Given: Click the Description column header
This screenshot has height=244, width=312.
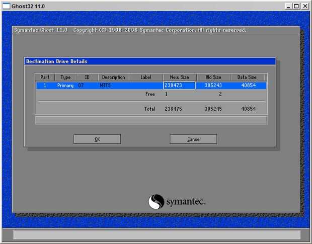Looking at the screenshot, I should click(114, 77).
